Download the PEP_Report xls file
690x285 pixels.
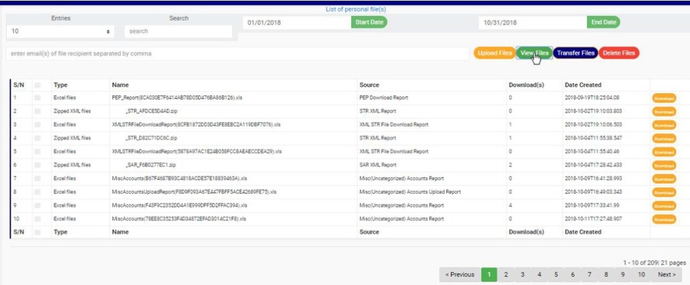coord(664,98)
